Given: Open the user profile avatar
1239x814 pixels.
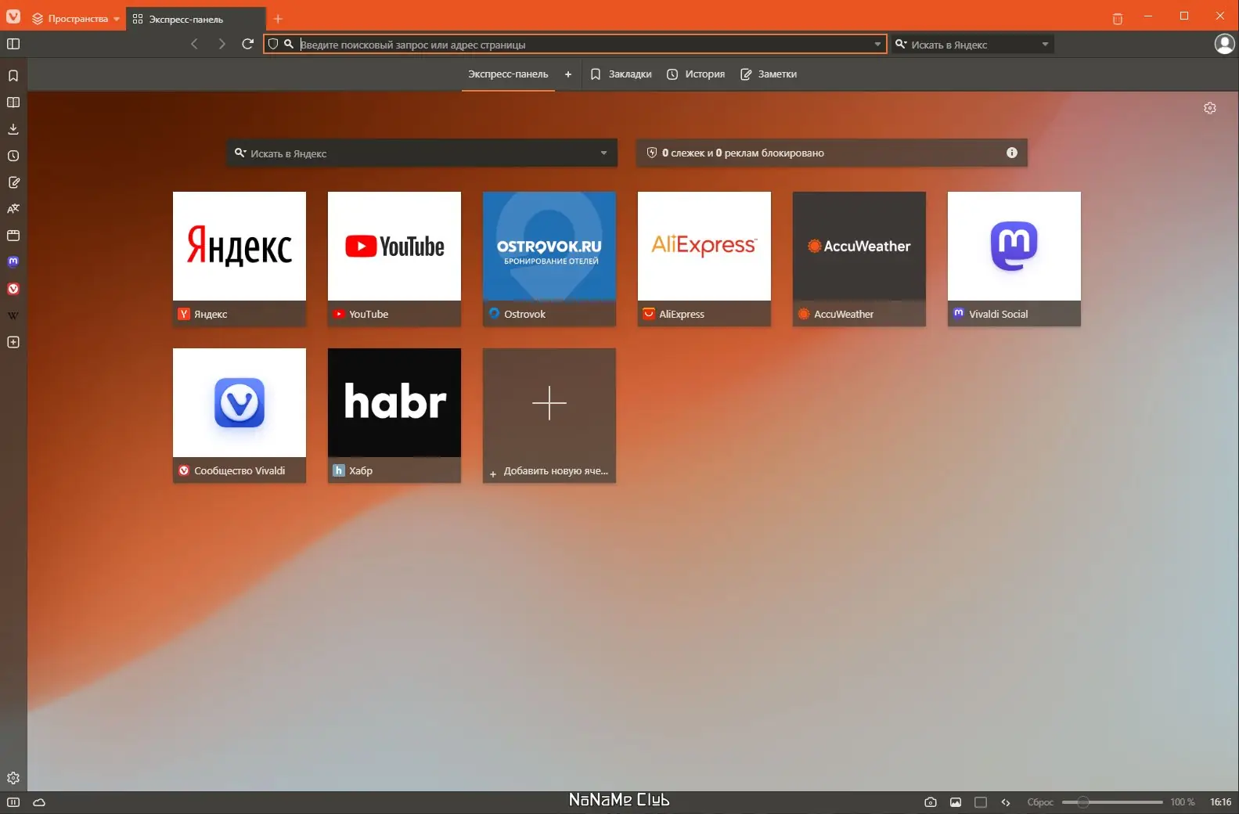Looking at the screenshot, I should [x=1224, y=44].
